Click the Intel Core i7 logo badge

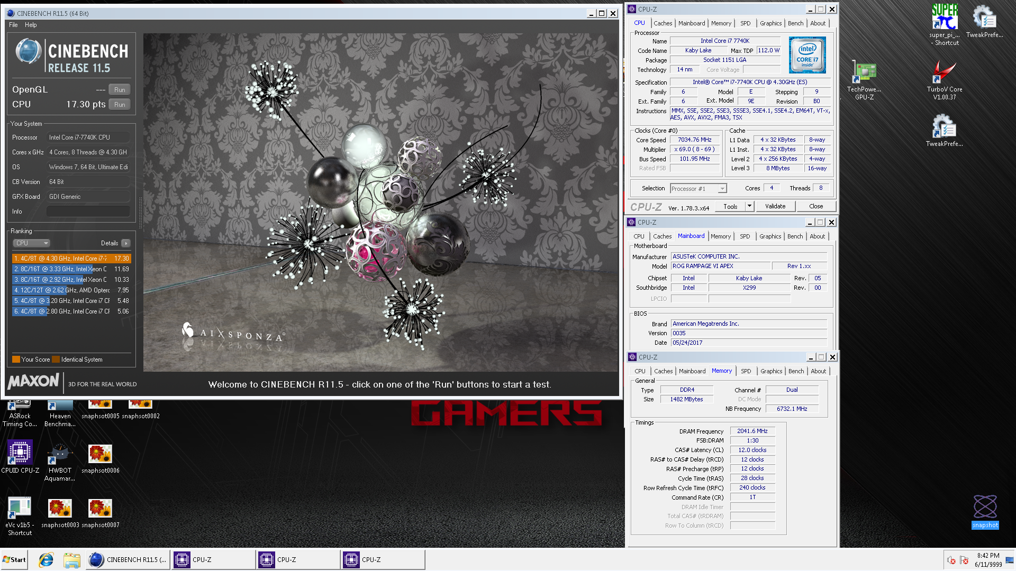tap(807, 55)
